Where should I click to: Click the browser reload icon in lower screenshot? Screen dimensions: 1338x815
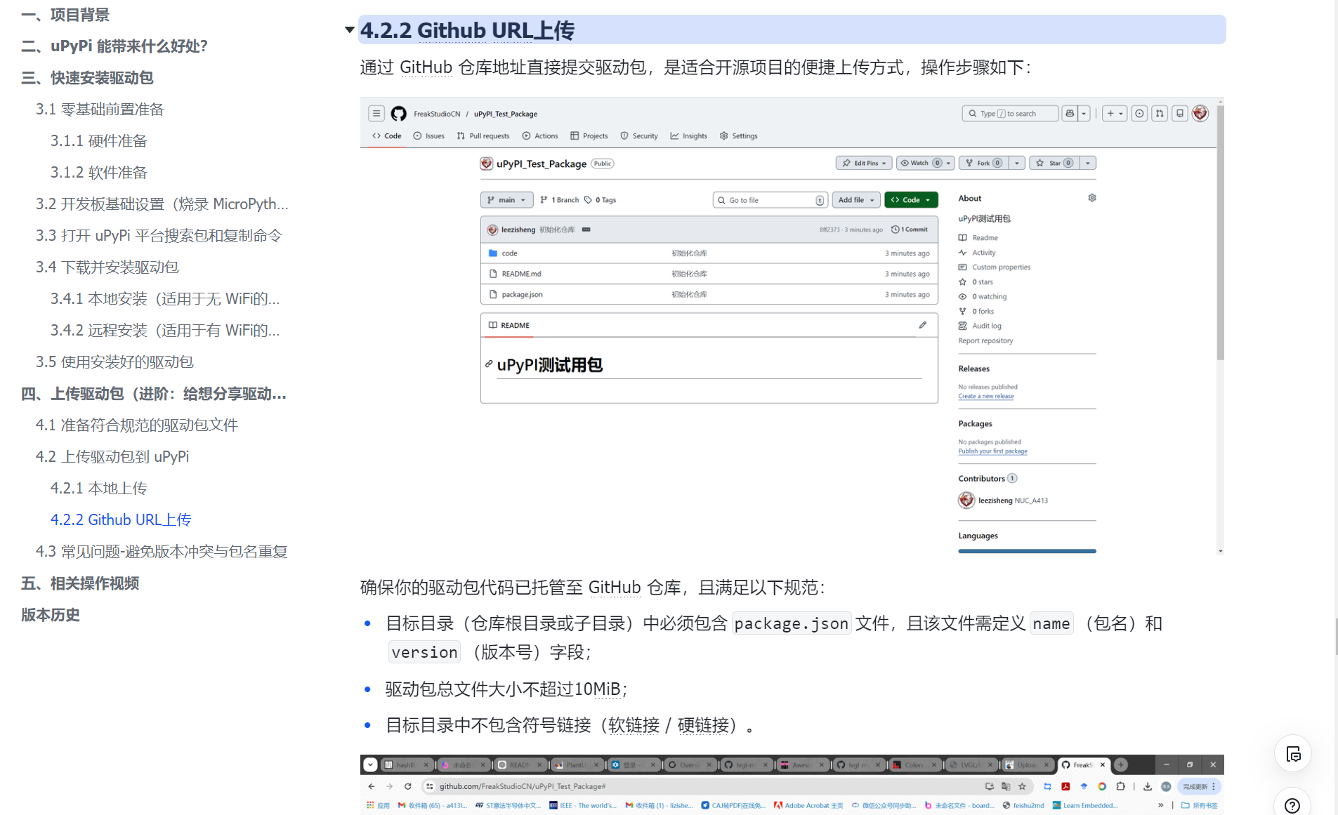(408, 786)
